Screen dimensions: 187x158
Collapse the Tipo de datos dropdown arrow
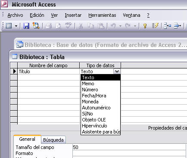pyautogui.click(x=117, y=71)
